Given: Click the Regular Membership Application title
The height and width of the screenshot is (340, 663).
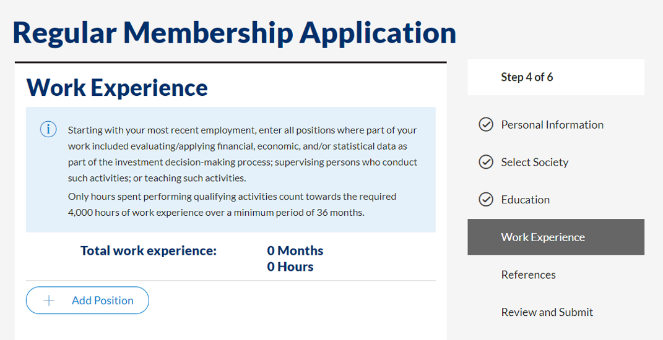Looking at the screenshot, I should point(235,33).
